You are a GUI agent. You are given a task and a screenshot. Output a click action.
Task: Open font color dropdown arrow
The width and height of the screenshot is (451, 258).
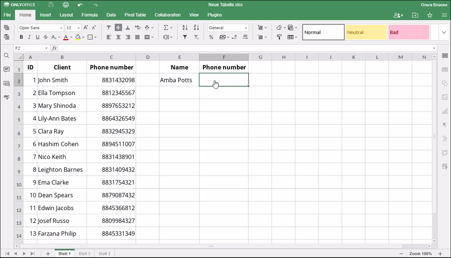71,37
